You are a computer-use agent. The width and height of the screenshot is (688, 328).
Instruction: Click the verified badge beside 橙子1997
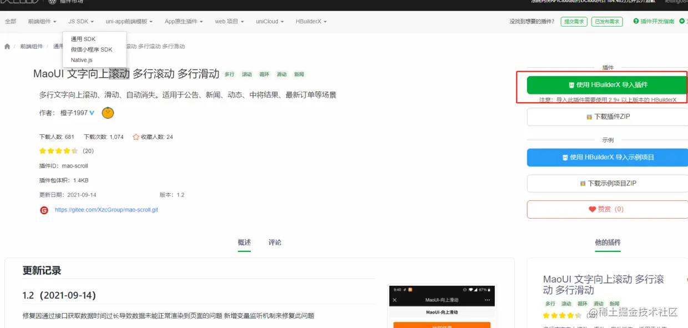tap(92, 113)
